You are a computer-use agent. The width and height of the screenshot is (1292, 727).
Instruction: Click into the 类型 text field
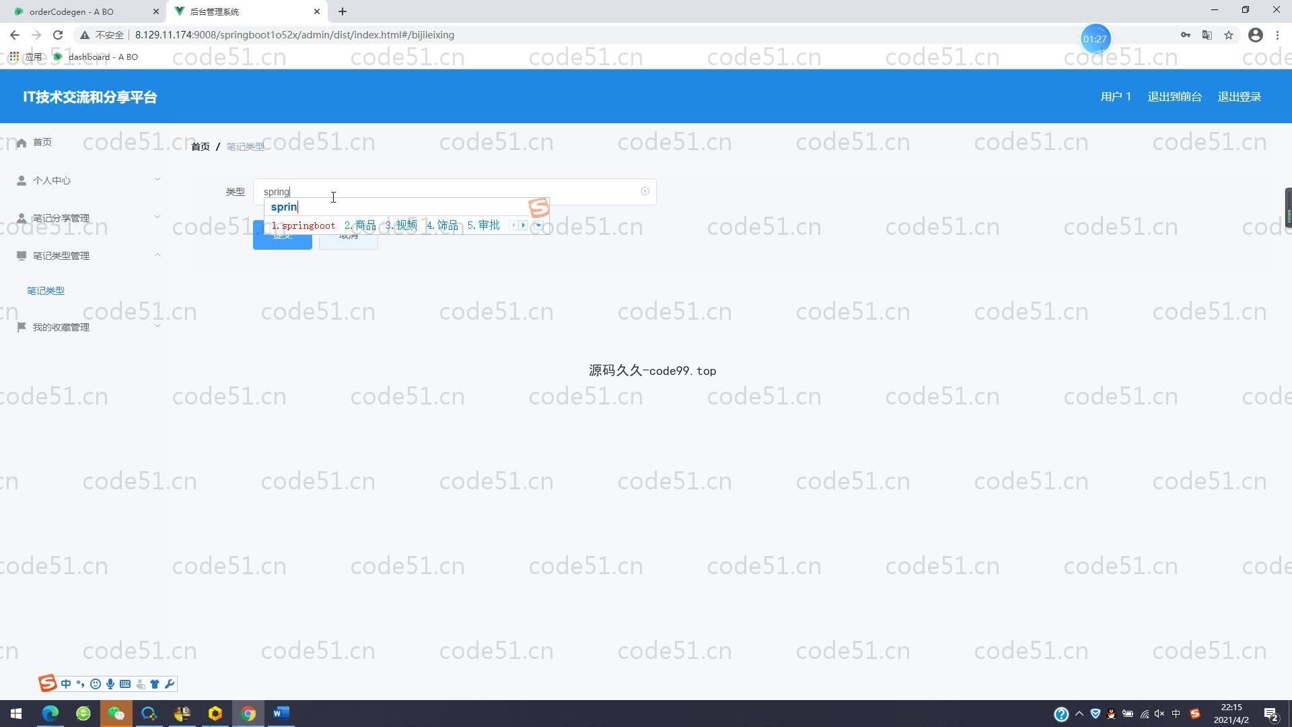click(x=454, y=192)
